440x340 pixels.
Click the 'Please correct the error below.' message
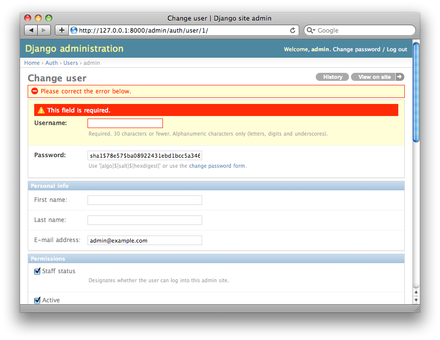click(86, 91)
